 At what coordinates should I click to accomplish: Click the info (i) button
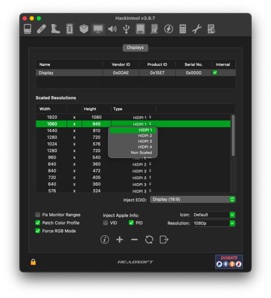click(x=105, y=240)
